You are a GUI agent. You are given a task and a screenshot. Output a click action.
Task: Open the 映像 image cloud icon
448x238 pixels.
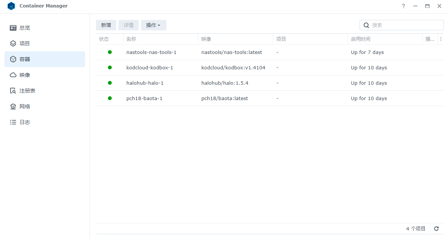[x=13, y=75]
